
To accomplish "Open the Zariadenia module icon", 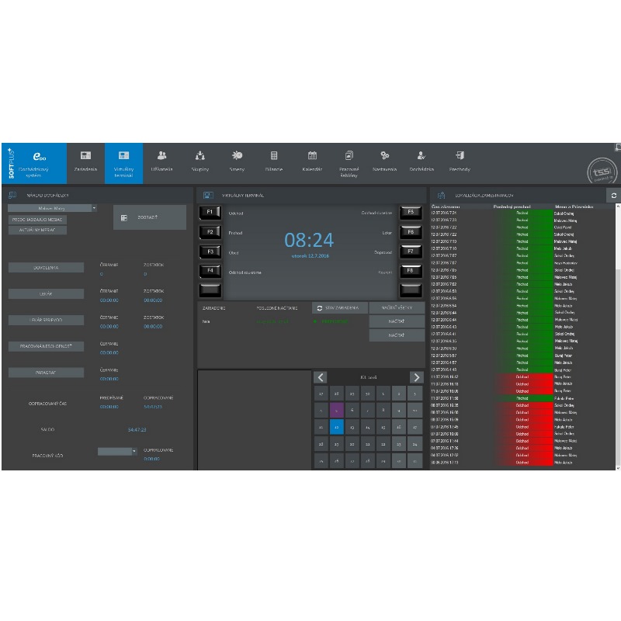I will coord(85,156).
